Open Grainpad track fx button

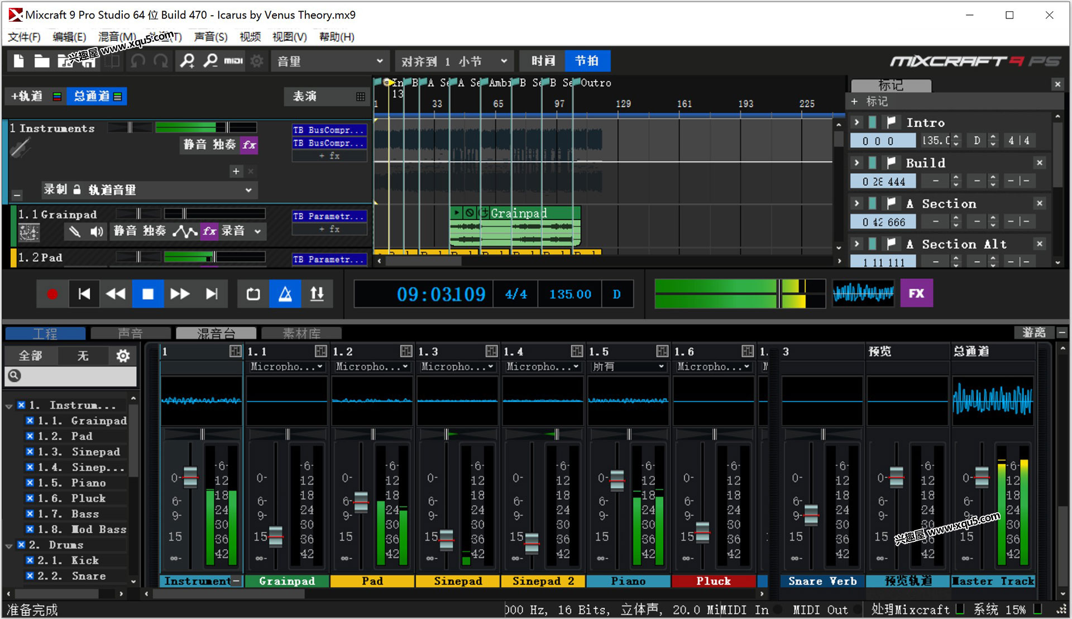tap(209, 231)
